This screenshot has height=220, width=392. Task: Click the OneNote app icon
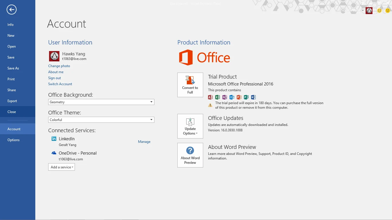click(x=225, y=97)
